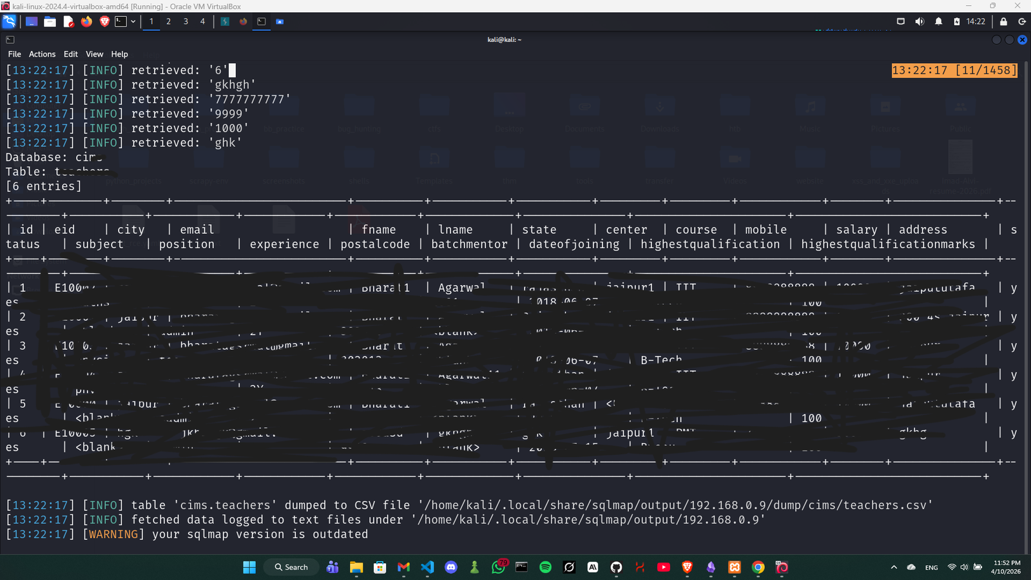Open File Explorer from Windows taskbar

356,567
